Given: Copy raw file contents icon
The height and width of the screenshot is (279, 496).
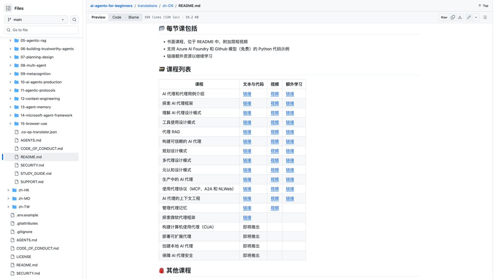Looking at the screenshot, I should click(453, 17).
